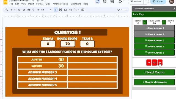This screenshot has height=99, width=176.
Task: Select the Team B score box on slide
Action: pyautogui.click(x=87, y=44)
